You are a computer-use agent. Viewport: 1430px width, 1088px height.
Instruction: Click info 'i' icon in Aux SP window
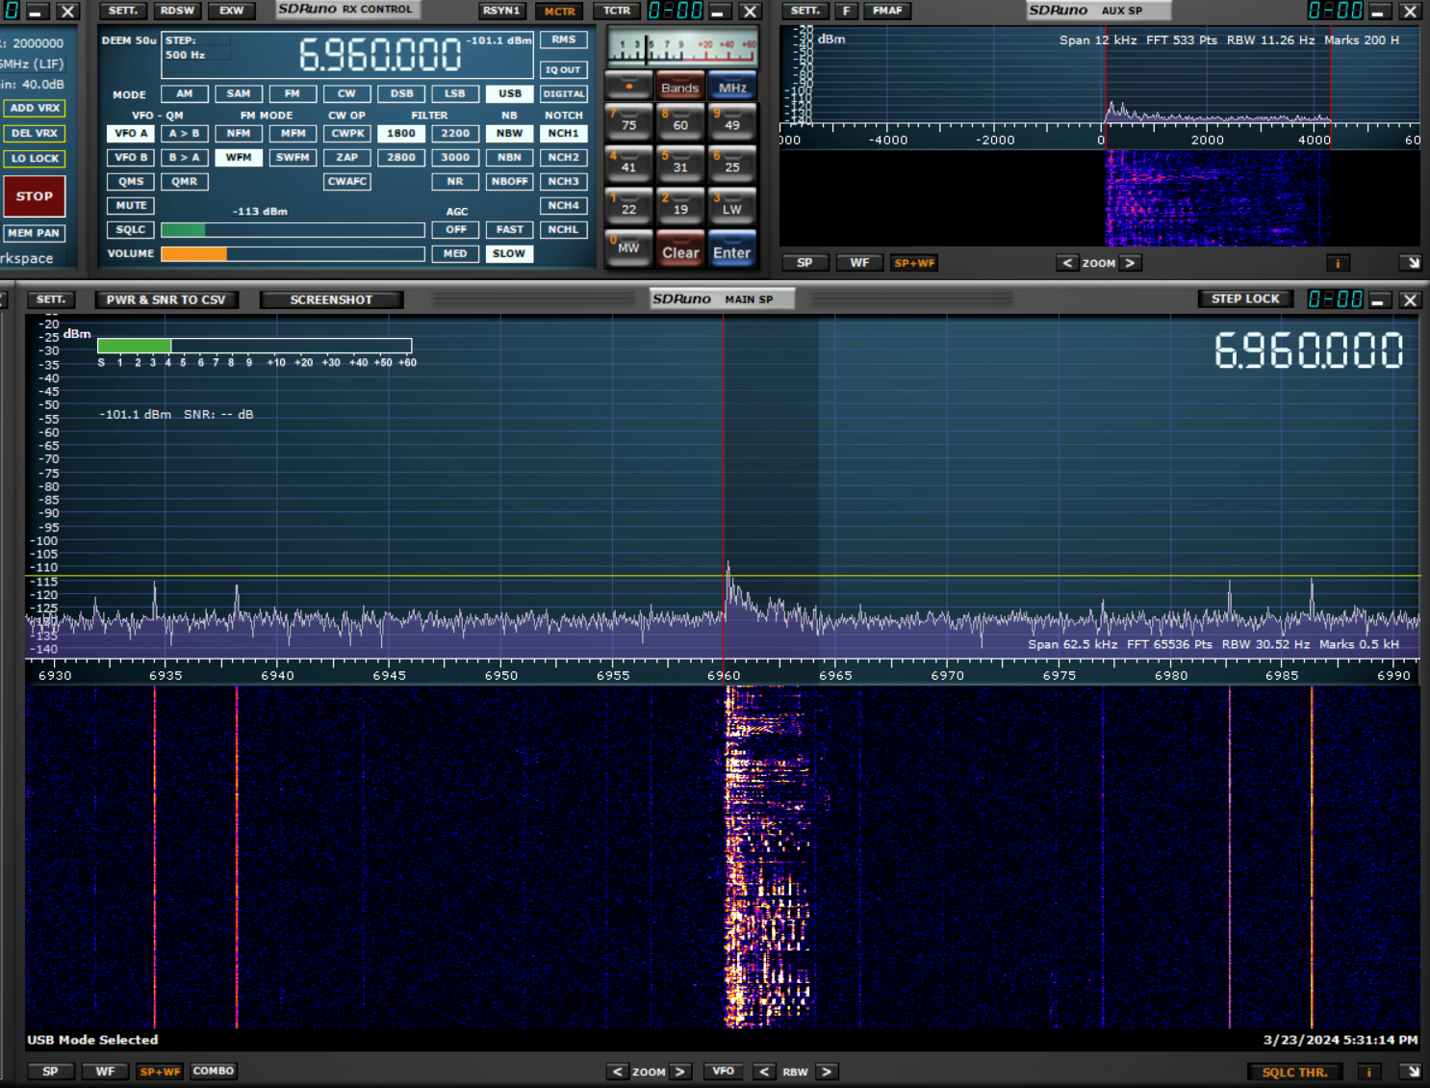point(1338,263)
